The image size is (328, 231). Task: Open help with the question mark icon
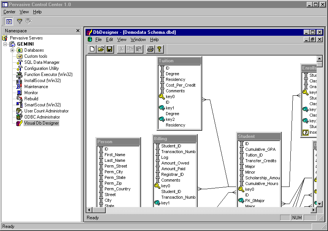tap(159, 49)
